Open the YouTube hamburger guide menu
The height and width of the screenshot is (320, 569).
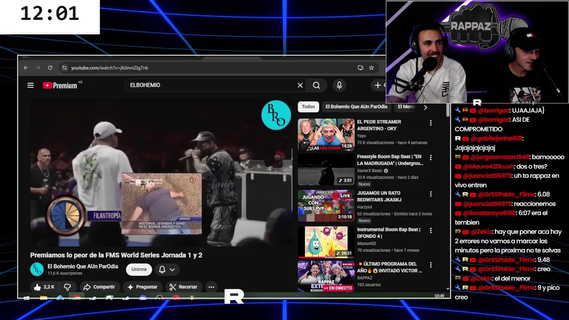31,85
